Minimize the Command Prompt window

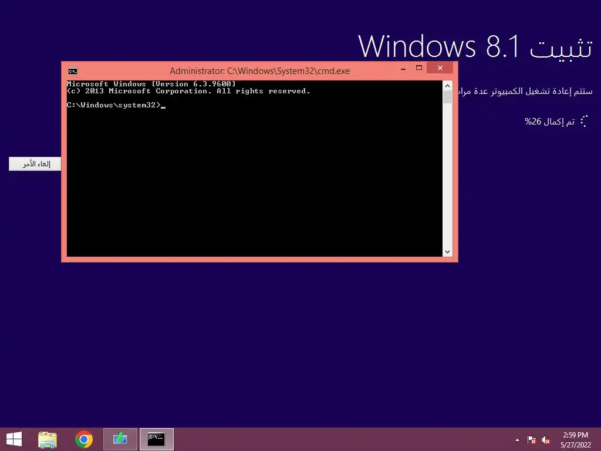pos(403,69)
